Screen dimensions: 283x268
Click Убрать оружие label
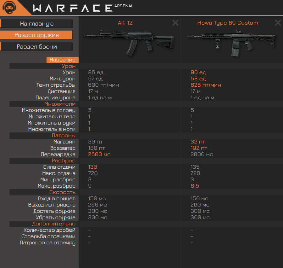[56, 217]
